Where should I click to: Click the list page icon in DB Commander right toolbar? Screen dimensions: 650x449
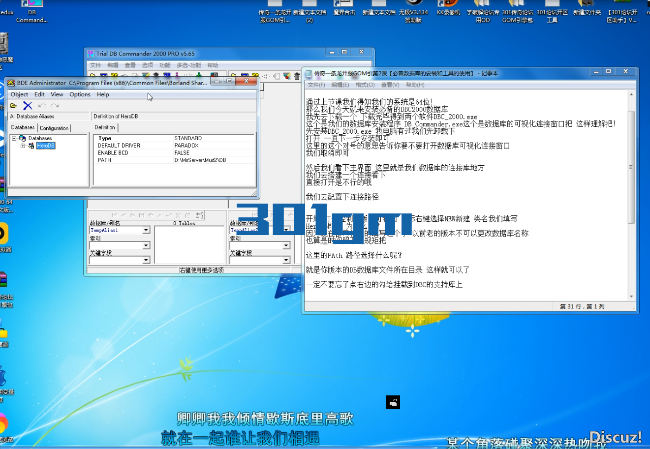276,76
